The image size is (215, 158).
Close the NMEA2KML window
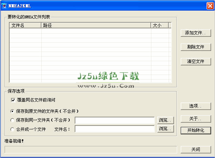click(x=210, y=6)
